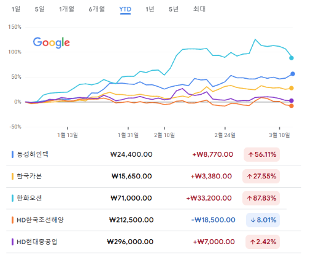Open the 한화오션 stock row
316x262 pixels.
(x=153, y=198)
